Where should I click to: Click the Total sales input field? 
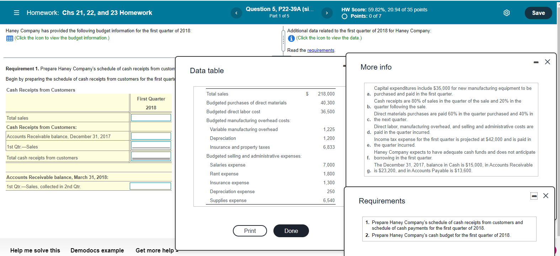click(x=151, y=118)
